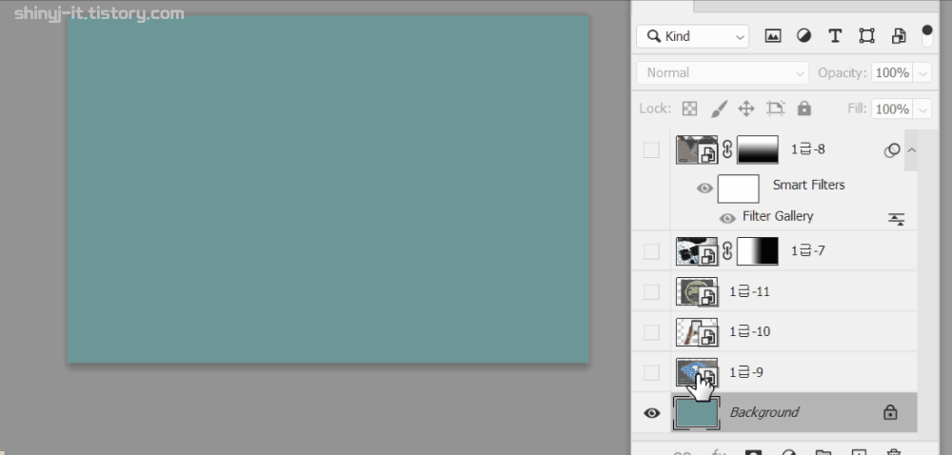Show layer 1글-7 visibility box
This screenshot has height=455, width=952.
click(651, 251)
